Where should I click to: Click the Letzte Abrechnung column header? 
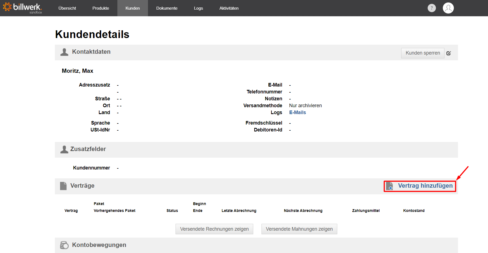click(239, 211)
